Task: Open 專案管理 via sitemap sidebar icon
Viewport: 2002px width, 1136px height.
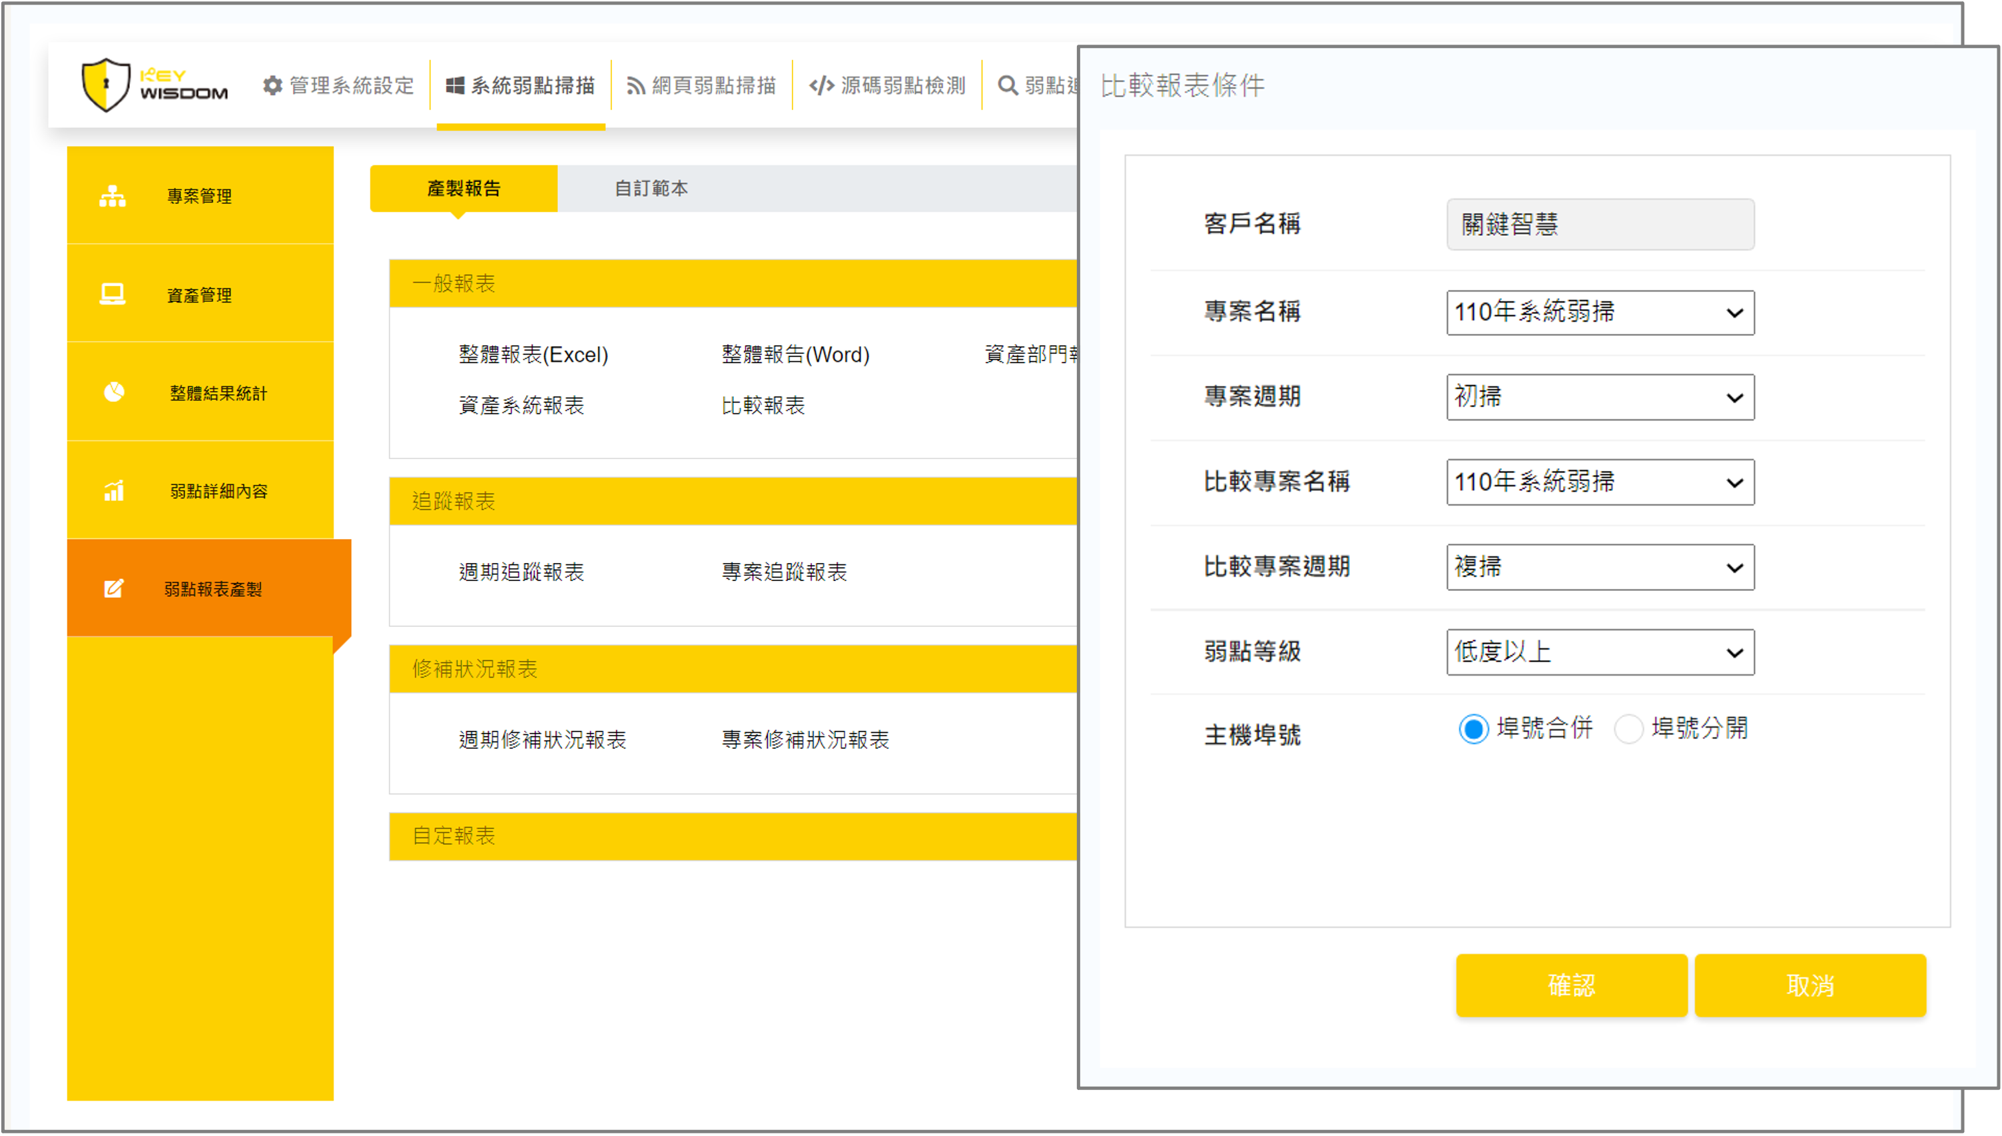Action: [113, 196]
